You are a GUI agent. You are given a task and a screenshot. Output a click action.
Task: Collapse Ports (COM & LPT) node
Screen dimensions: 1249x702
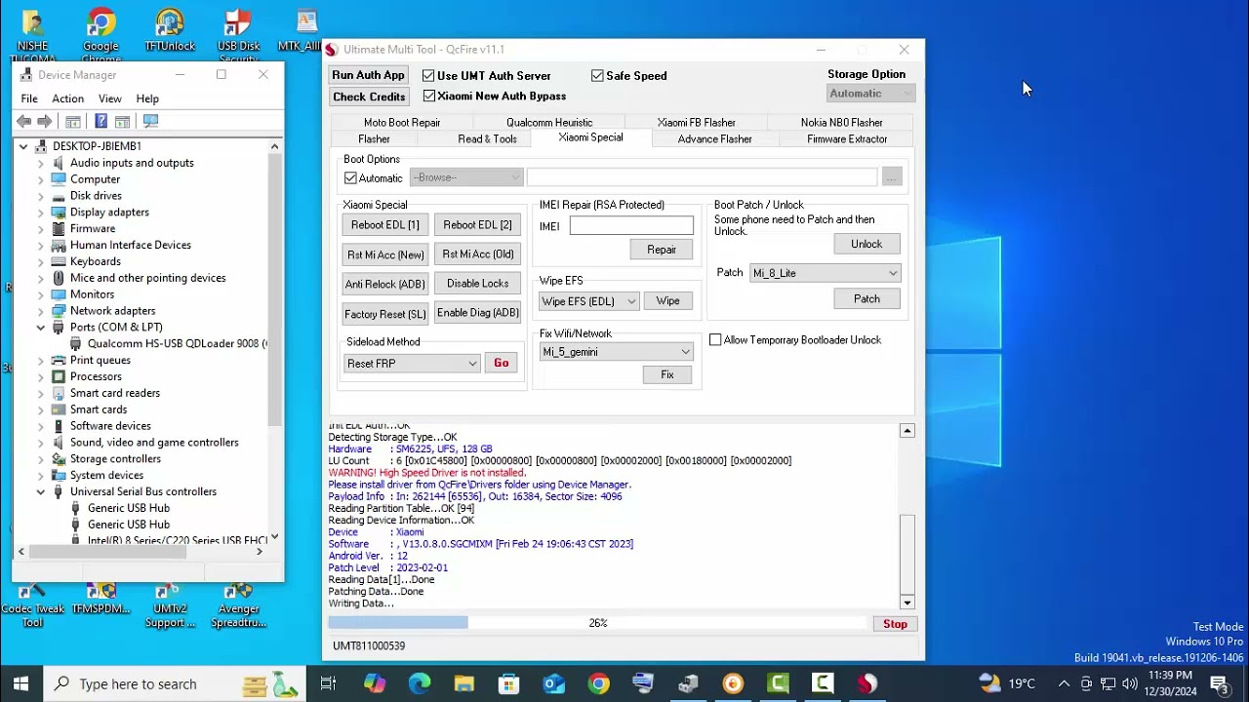click(x=41, y=327)
